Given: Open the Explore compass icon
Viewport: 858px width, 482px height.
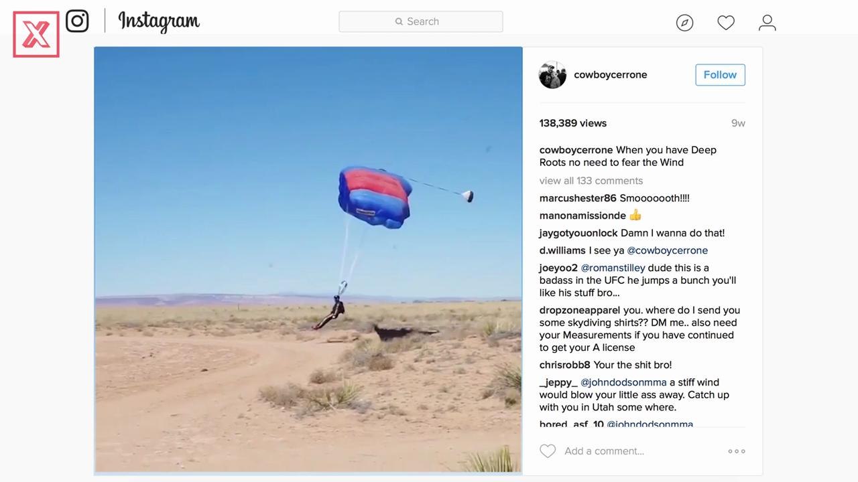Looking at the screenshot, I should coord(684,23).
